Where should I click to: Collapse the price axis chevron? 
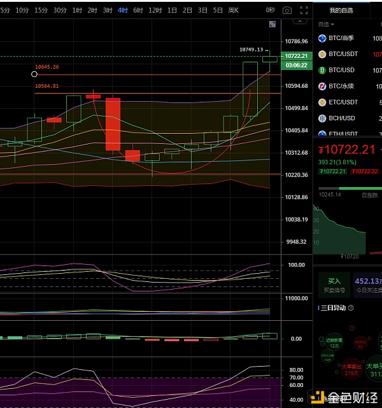pyautogui.click(x=300, y=22)
